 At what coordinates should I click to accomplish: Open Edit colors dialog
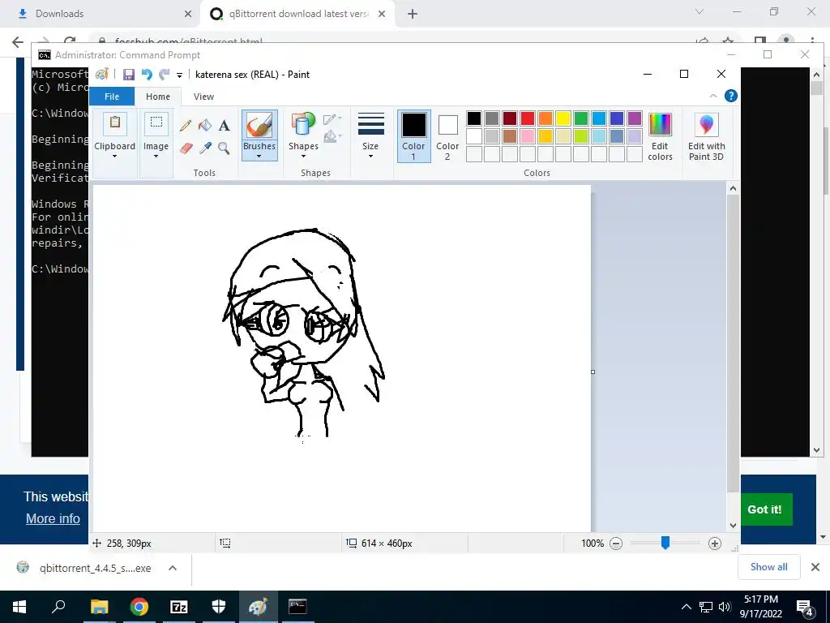(x=660, y=136)
